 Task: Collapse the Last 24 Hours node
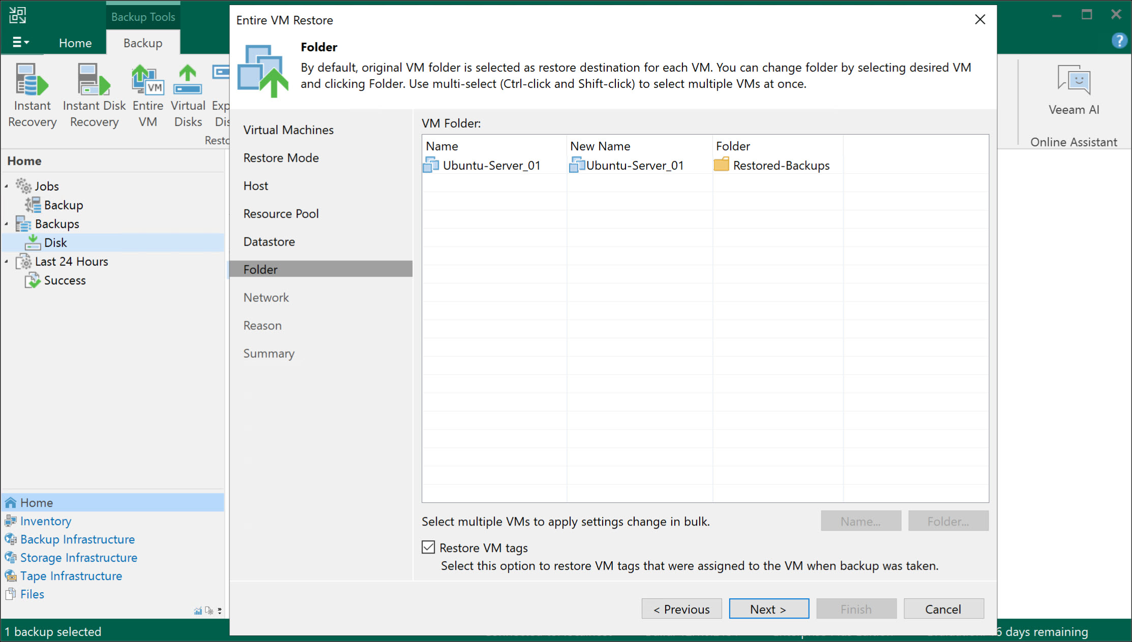pos(7,261)
